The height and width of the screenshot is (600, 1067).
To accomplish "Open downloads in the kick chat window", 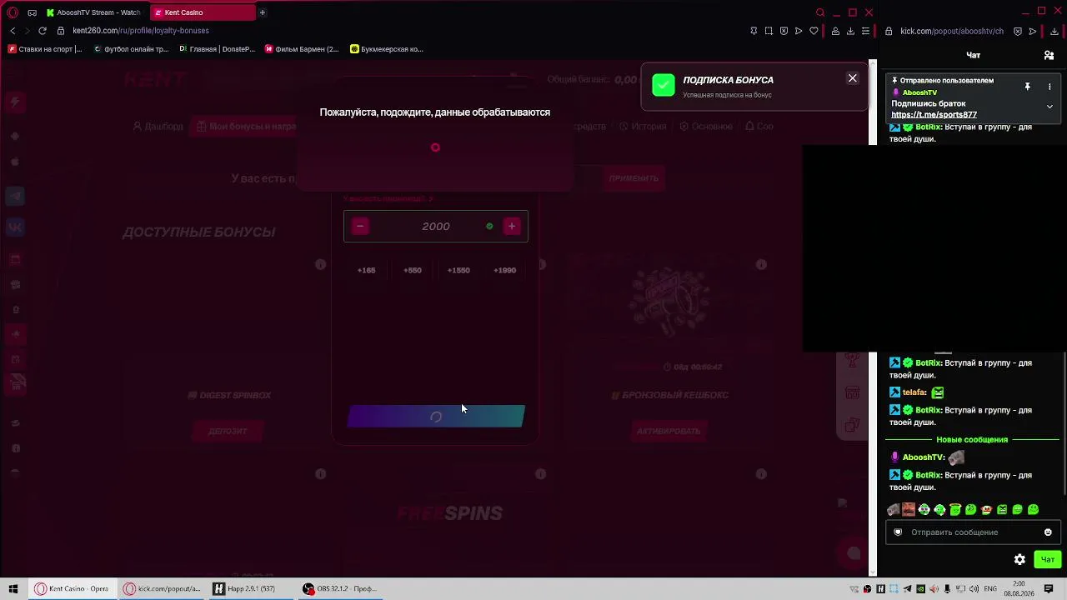I will (1054, 31).
